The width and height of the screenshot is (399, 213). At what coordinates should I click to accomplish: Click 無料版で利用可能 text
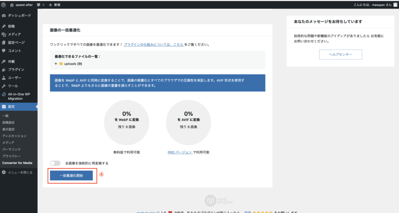(x=127, y=152)
